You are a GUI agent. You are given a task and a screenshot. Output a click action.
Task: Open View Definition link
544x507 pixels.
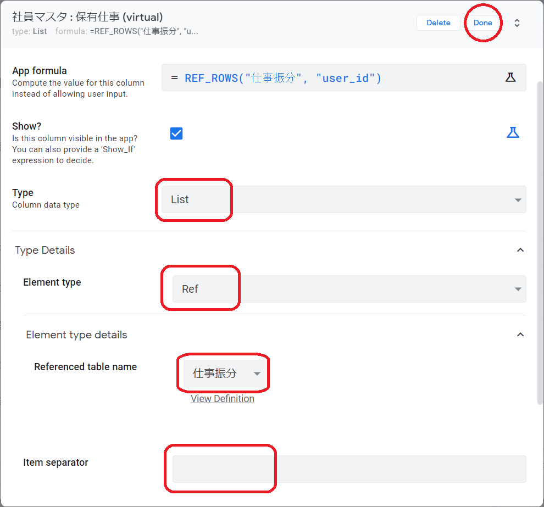pos(222,398)
